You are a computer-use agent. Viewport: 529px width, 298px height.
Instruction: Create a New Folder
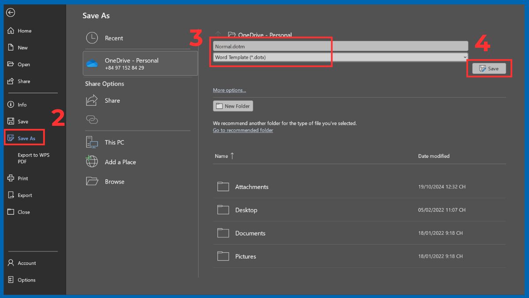[x=233, y=106]
